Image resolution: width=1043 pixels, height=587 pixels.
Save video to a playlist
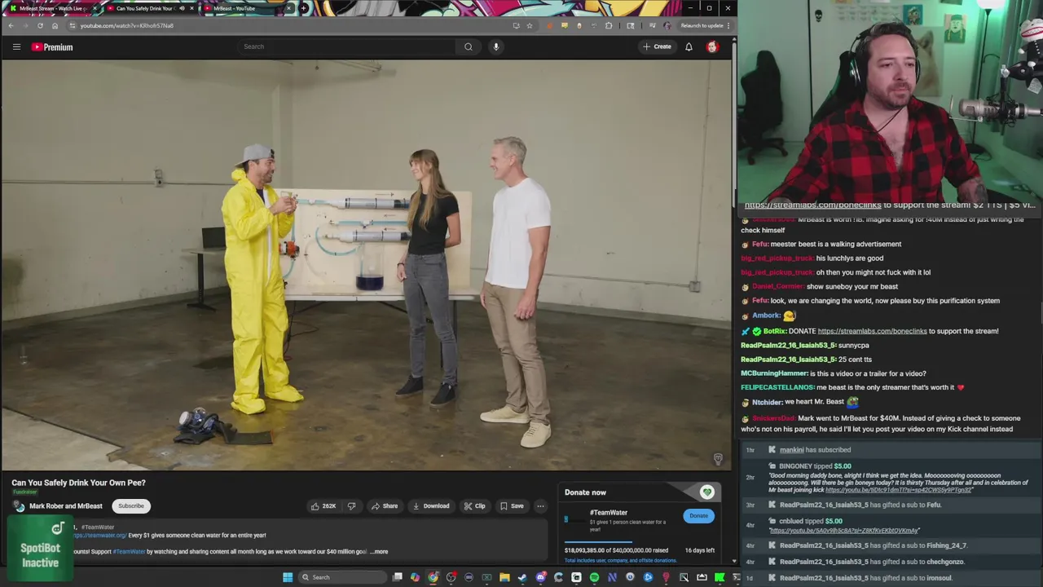point(512,505)
